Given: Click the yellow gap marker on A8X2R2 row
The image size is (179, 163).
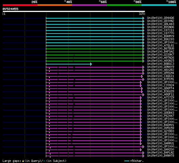Looking at the screenshot, I should 49,71.
